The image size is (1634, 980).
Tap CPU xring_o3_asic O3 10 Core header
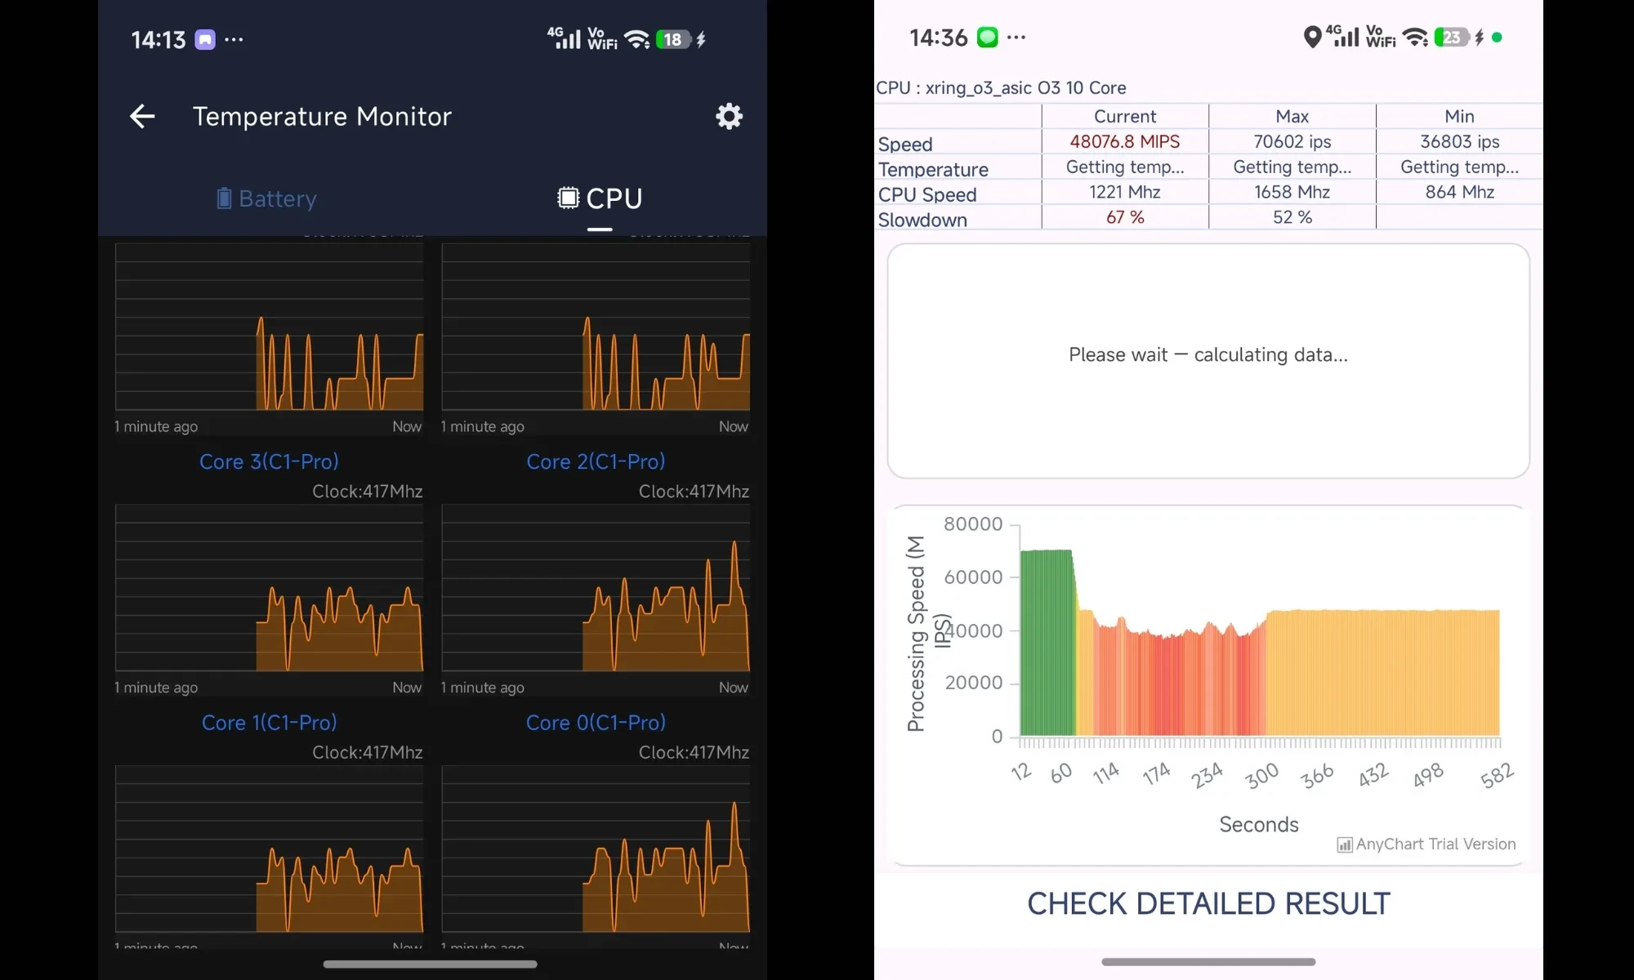coord(1001,87)
